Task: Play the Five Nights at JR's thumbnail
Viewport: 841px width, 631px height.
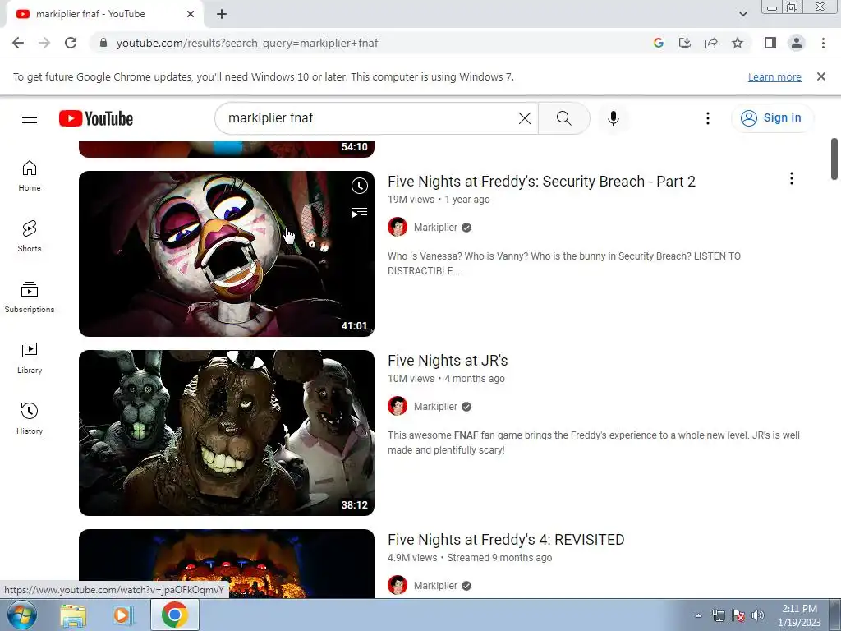Action: 227,433
